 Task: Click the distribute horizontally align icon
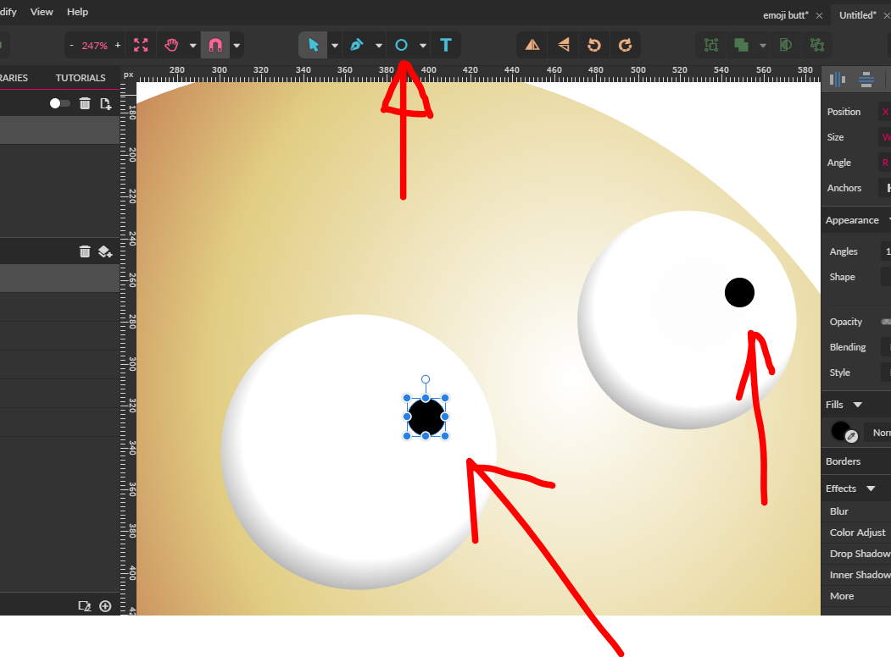(x=838, y=80)
